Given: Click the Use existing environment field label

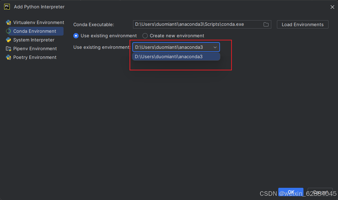Looking at the screenshot, I should pos(102,47).
